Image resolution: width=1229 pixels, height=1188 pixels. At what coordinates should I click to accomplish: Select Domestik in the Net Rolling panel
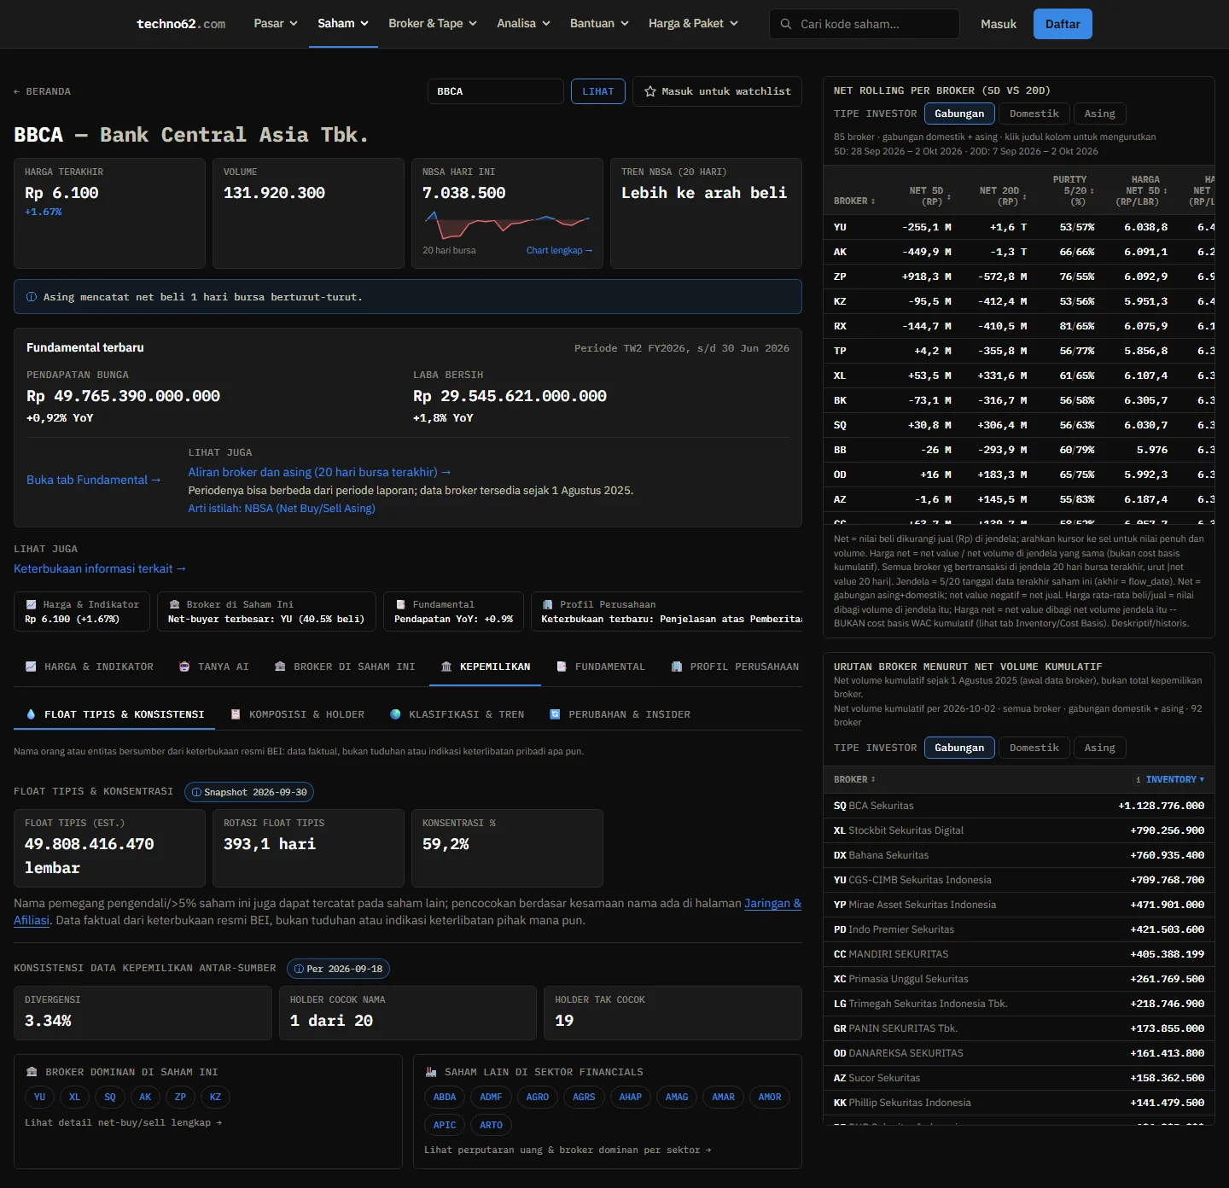pos(1034,114)
